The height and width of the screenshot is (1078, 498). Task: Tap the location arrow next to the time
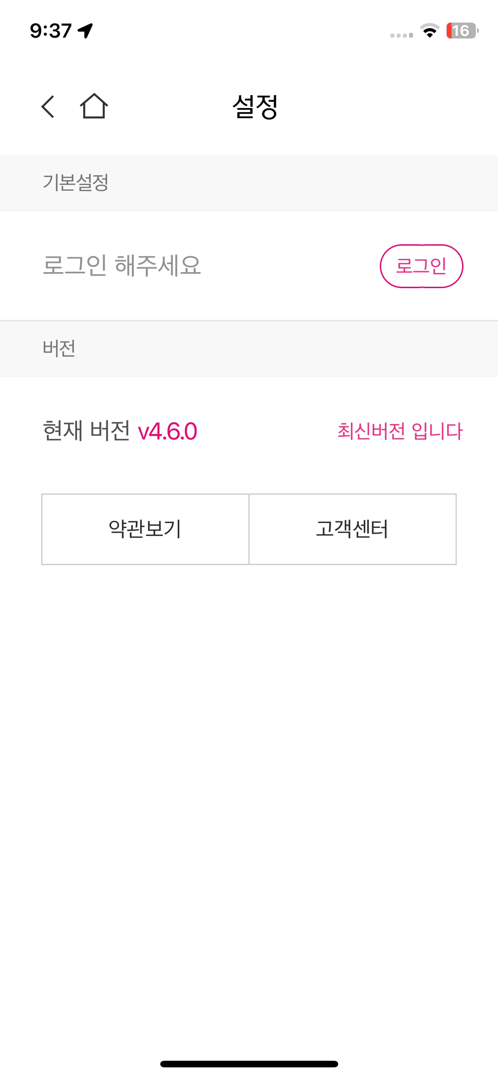point(85,31)
